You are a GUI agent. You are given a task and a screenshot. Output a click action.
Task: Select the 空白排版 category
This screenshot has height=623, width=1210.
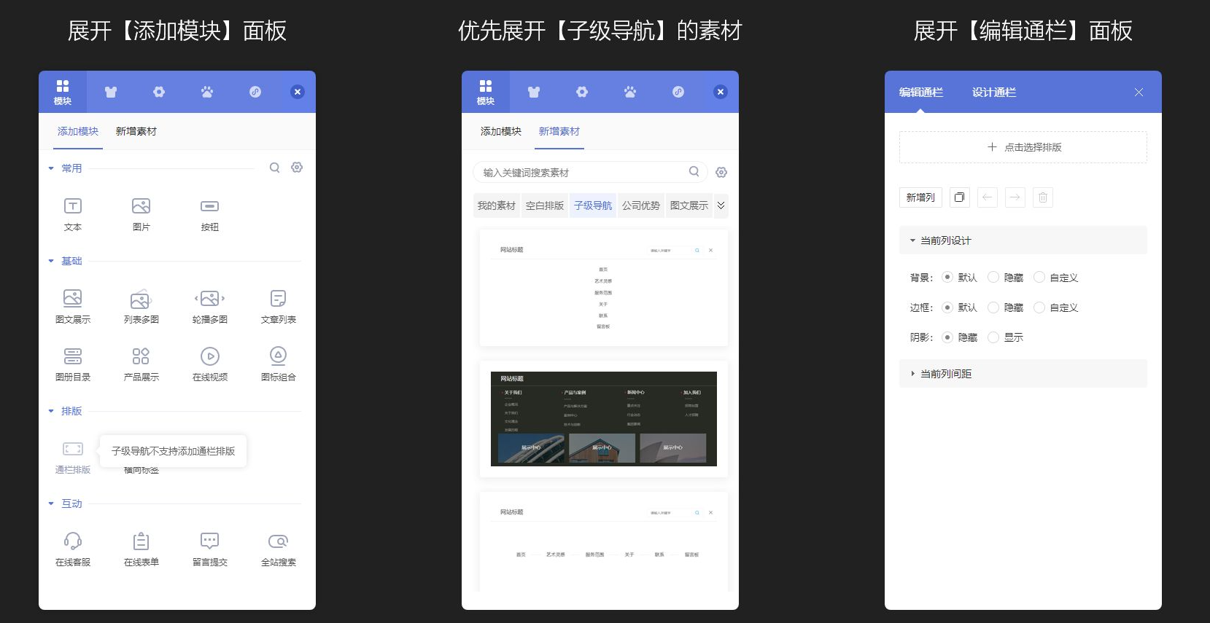click(545, 205)
